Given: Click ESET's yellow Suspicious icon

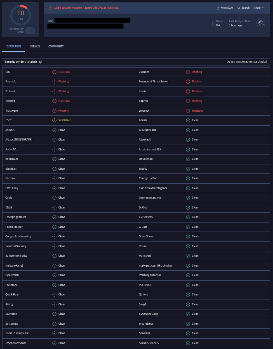Looking at the screenshot, I should point(54,120).
